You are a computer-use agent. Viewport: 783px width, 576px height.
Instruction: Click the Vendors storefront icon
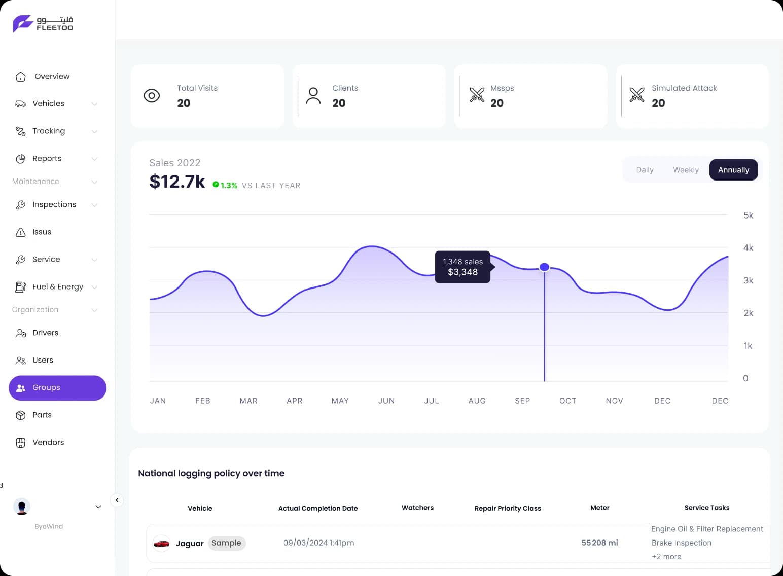tap(20, 443)
